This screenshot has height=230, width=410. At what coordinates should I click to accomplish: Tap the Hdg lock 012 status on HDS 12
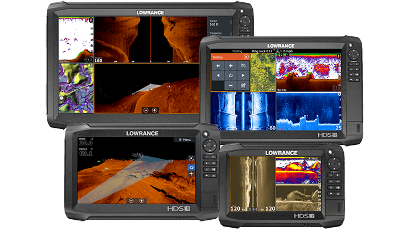pyautogui.click(x=262, y=51)
